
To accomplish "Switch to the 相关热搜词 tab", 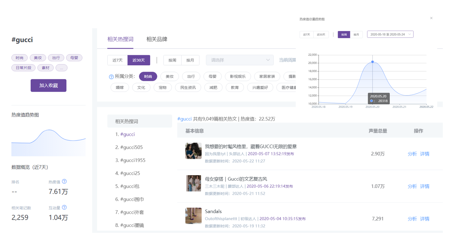I will coord(120,39).
